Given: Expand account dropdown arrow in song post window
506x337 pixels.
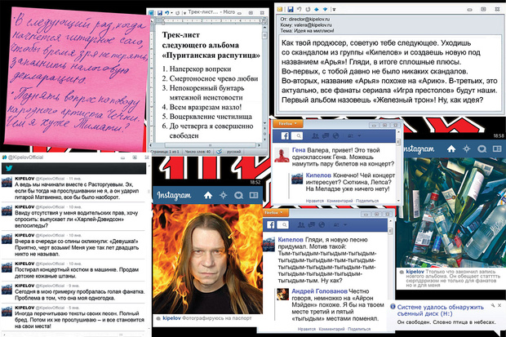Looking at the screenshot, I should click(x=345, y=224).
